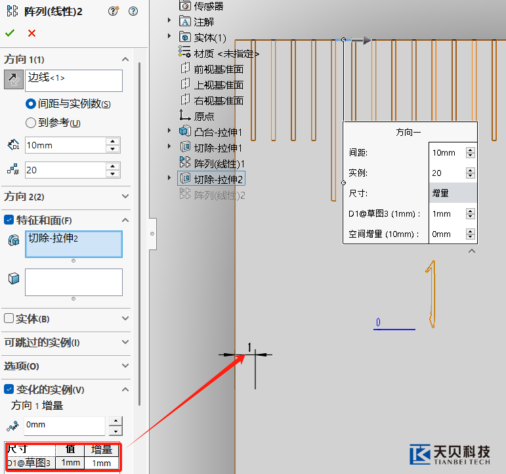Click the empty faces to pattern box

(74, 282)
